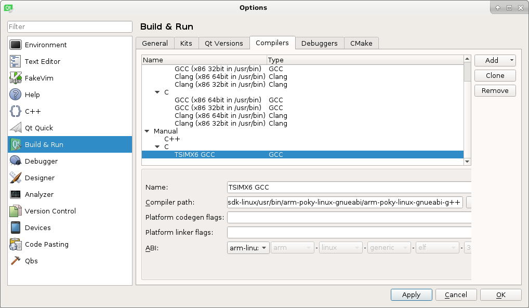Collapse the C group under Manual
529x308 pixels.
click(x=157, y=147)
